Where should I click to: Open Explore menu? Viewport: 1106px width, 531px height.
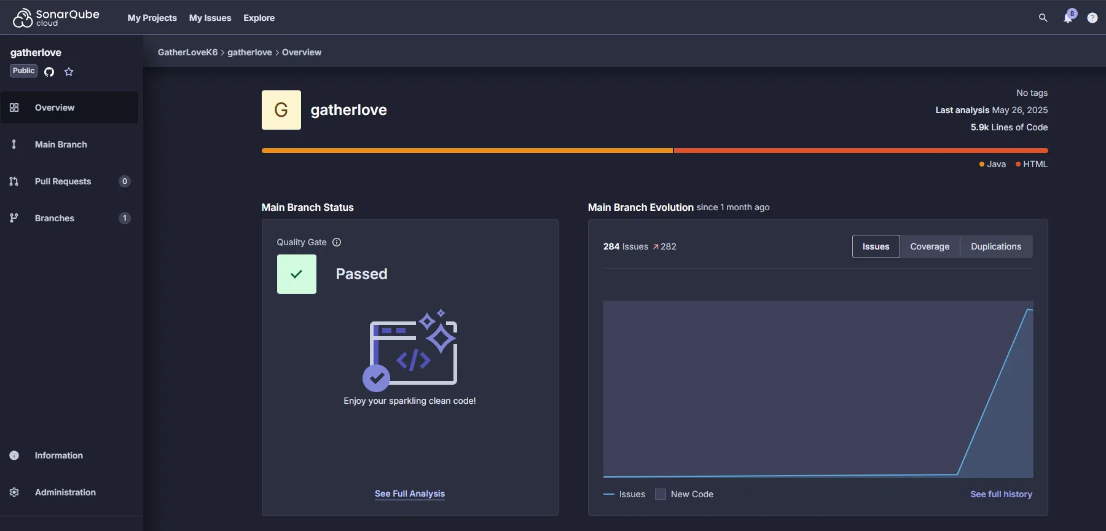coord(259,18)
